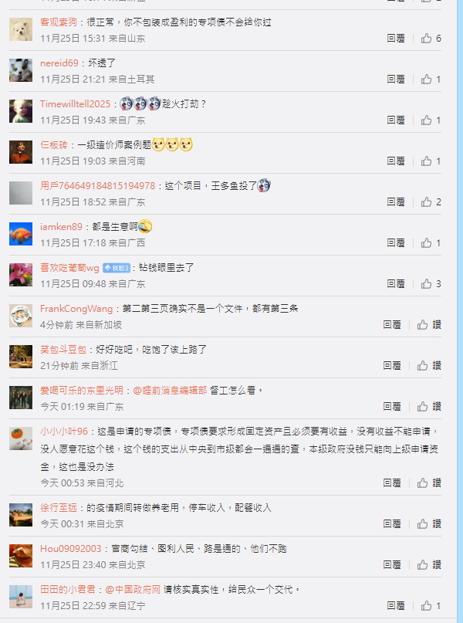Click the goldfish avatar of iamken89

coord(21,234)
